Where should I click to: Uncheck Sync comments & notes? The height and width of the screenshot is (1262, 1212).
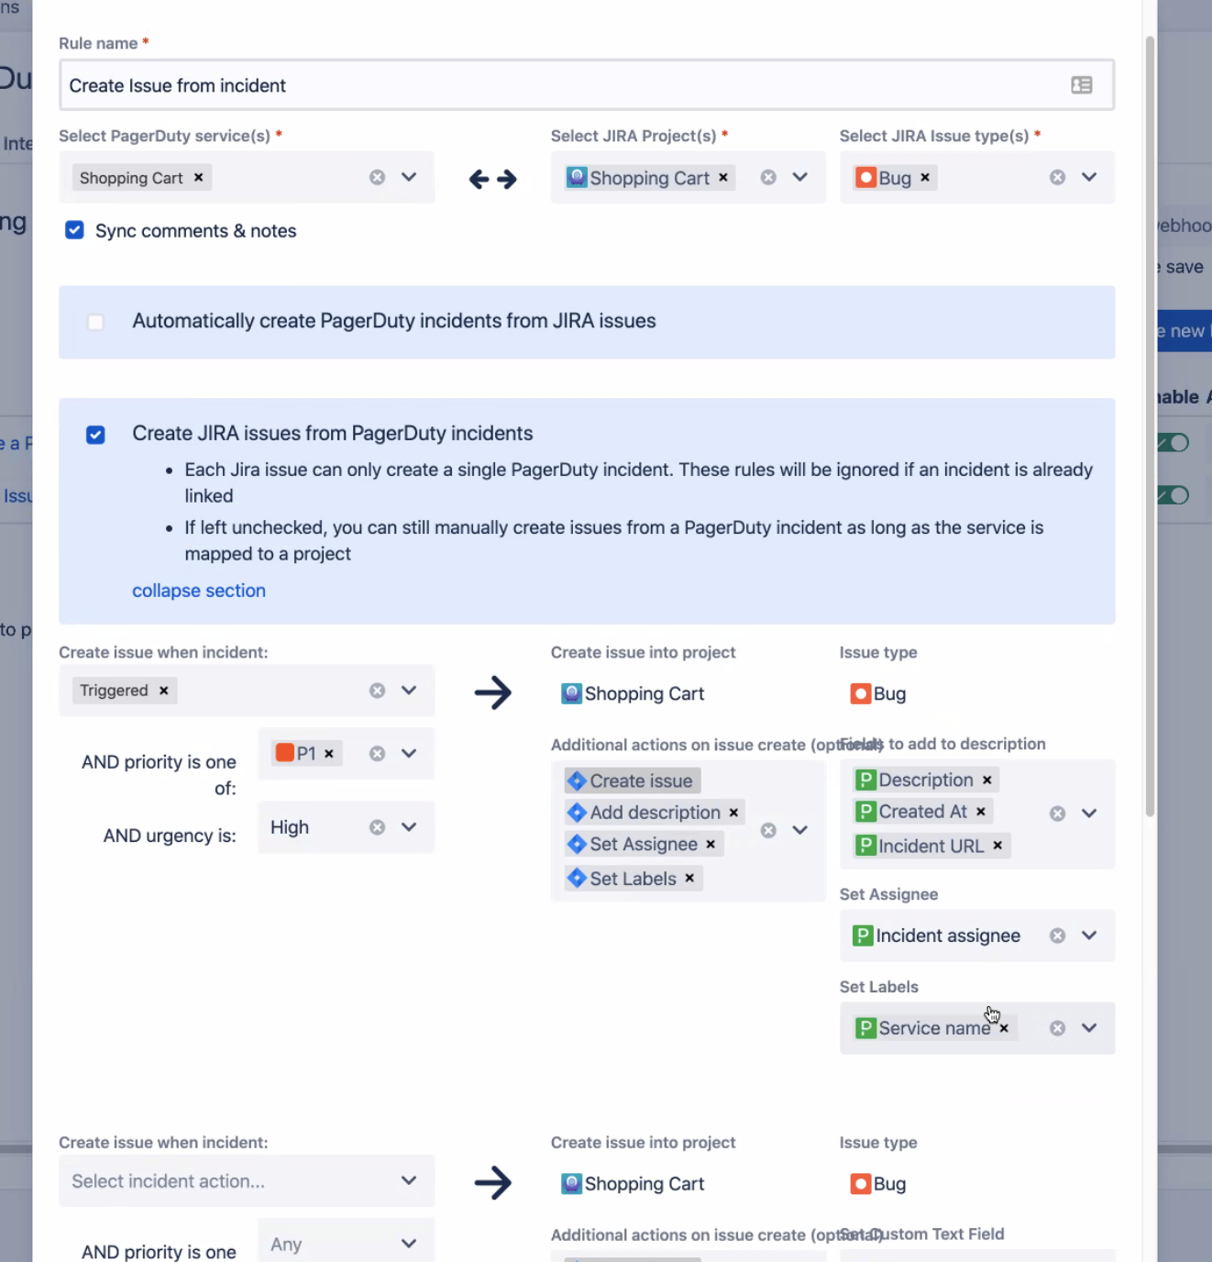coord(74,230)
